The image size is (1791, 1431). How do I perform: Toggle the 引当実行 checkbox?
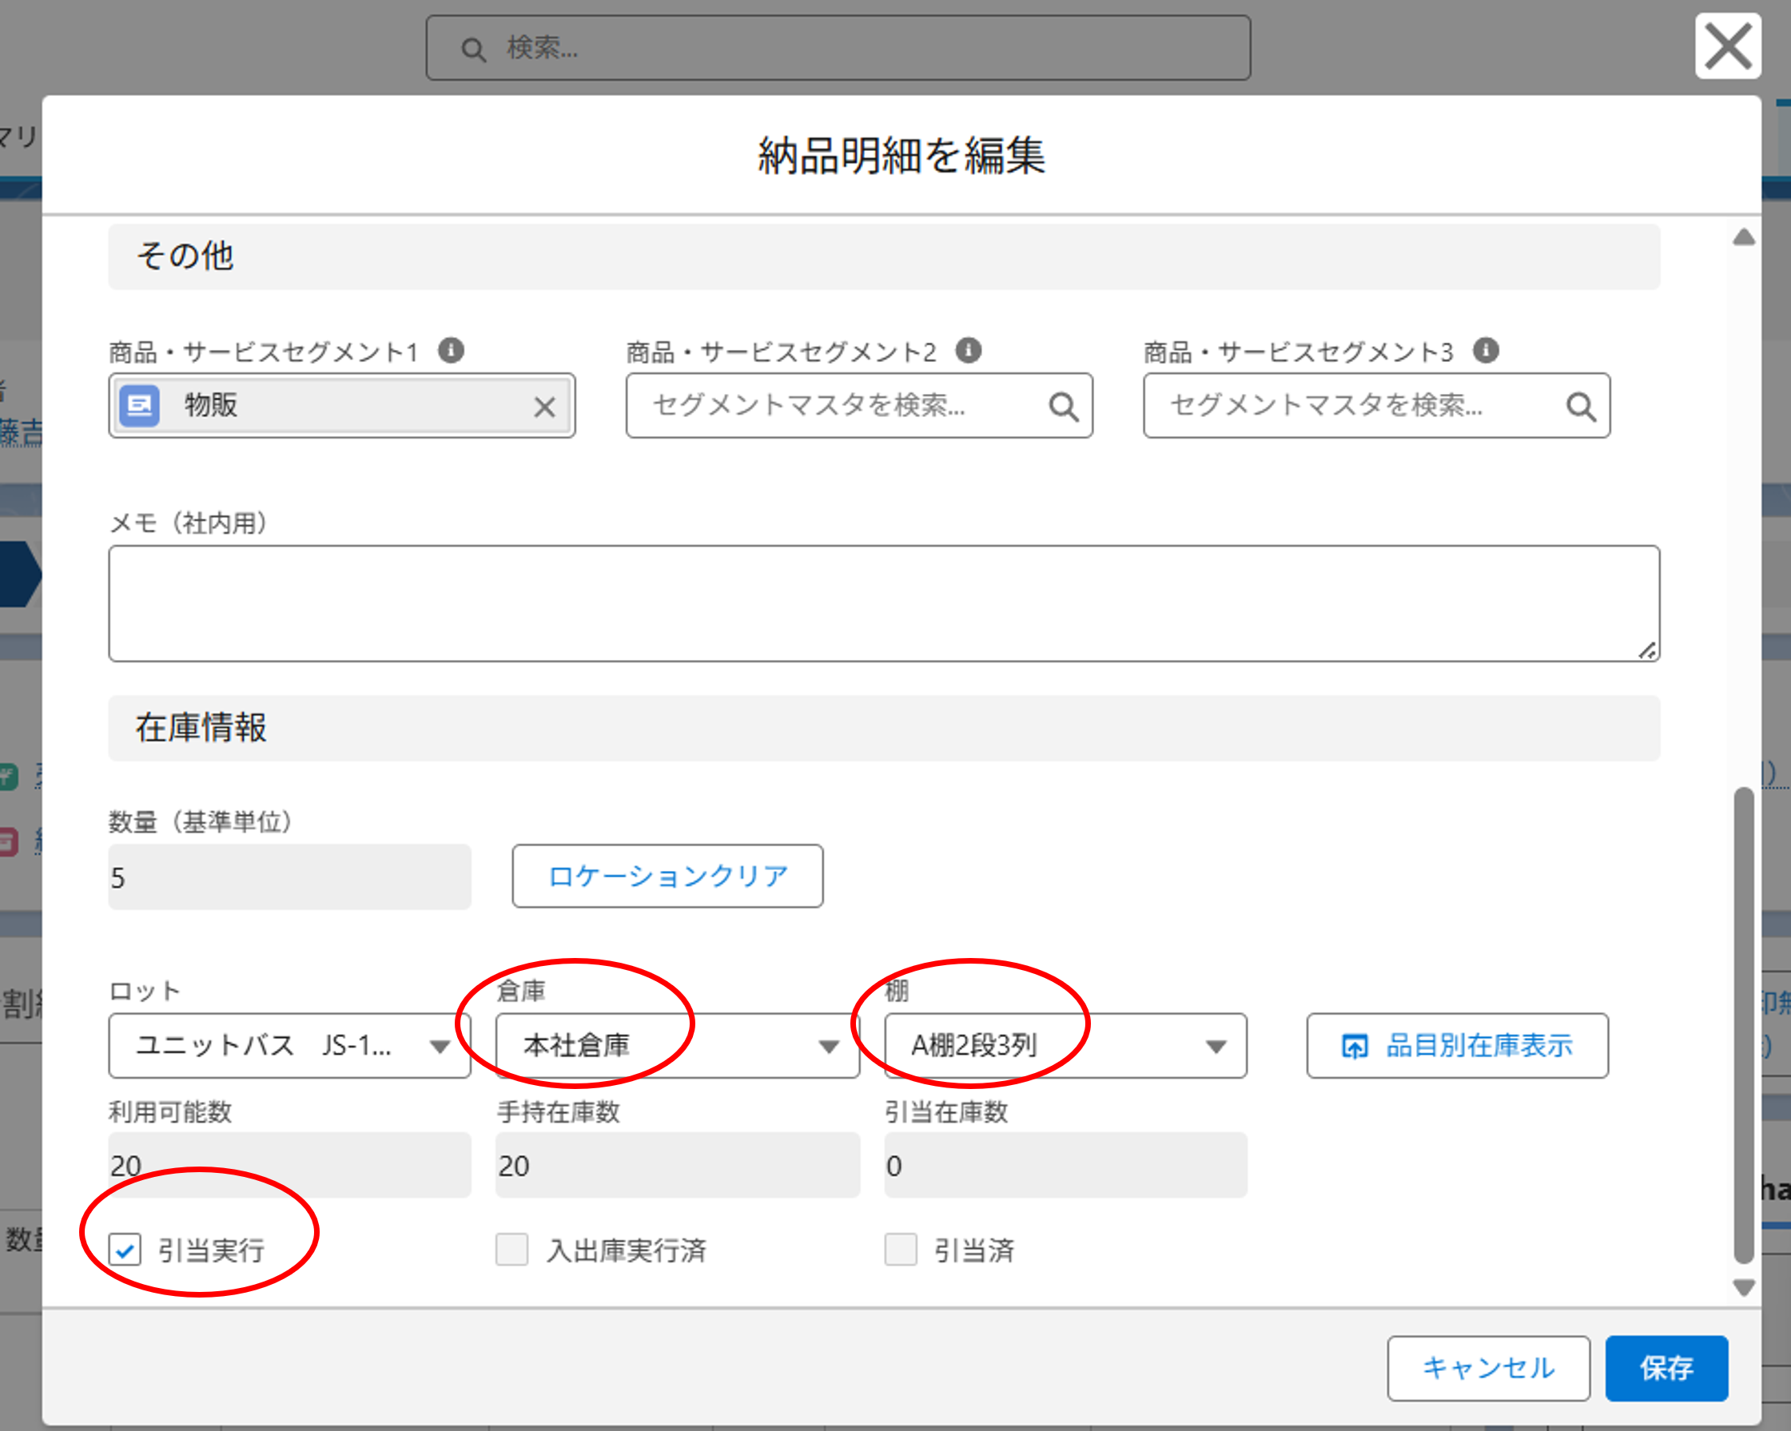(x=125, y=1249)
